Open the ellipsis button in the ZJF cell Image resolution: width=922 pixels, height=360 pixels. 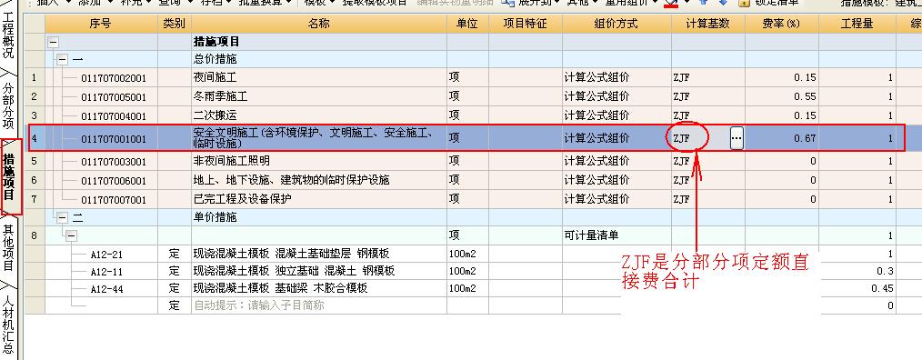(737, 139)
